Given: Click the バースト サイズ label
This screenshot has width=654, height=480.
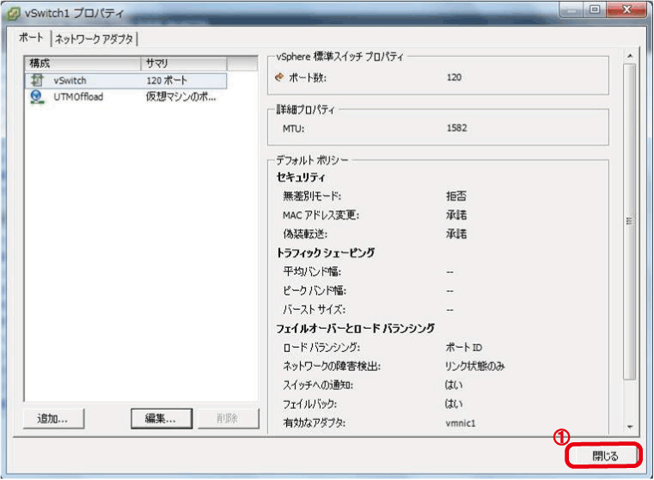Looking at the screenshot, I should pyautogui.click(x=314, y=310).
